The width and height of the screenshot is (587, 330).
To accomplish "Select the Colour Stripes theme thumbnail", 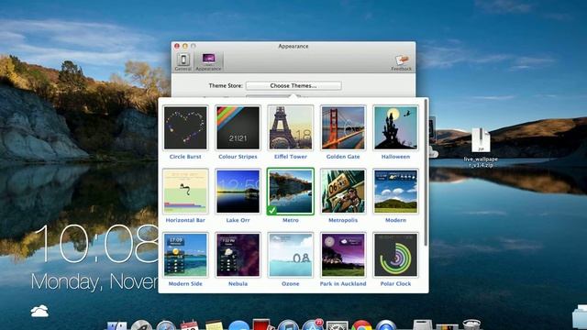I will pyautogui.click(x=238, y=128).
